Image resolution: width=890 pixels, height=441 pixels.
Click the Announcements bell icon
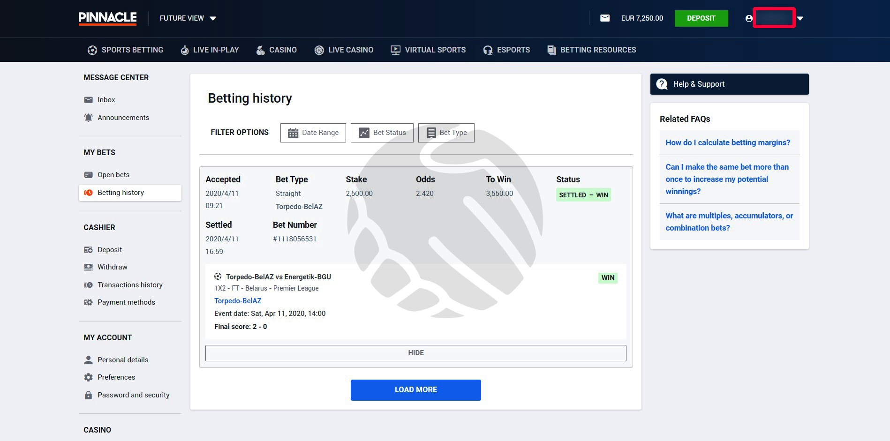tap(88, 118)
